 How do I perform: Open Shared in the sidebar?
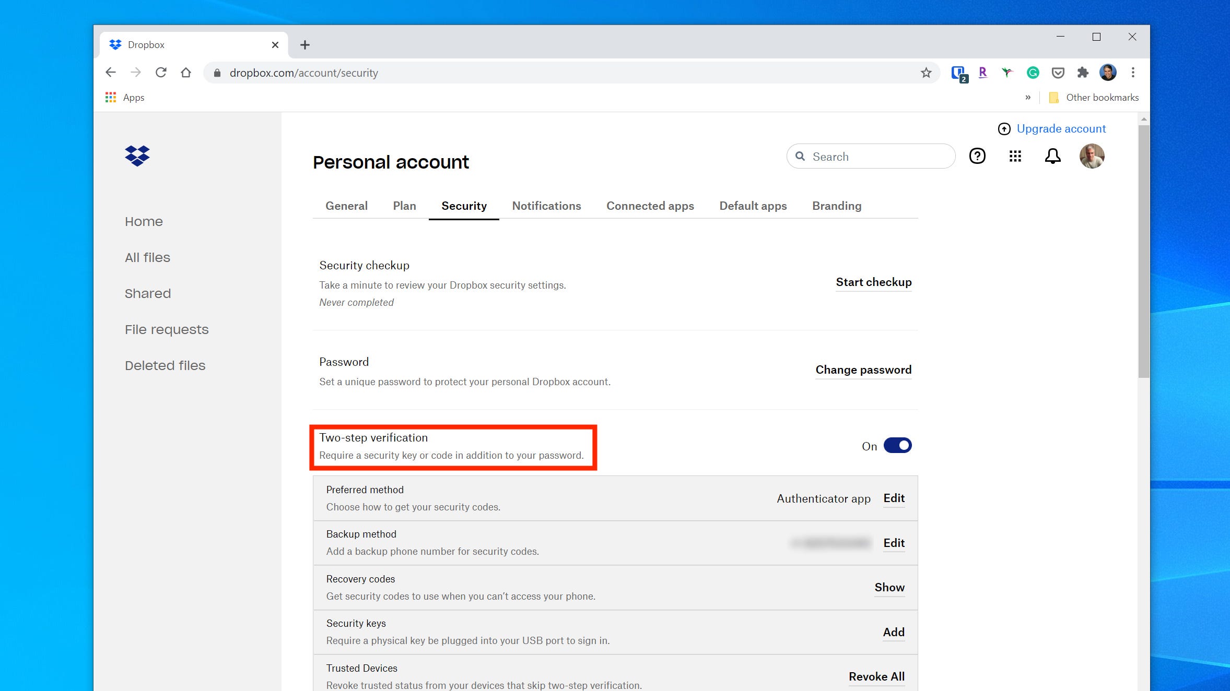148,293
